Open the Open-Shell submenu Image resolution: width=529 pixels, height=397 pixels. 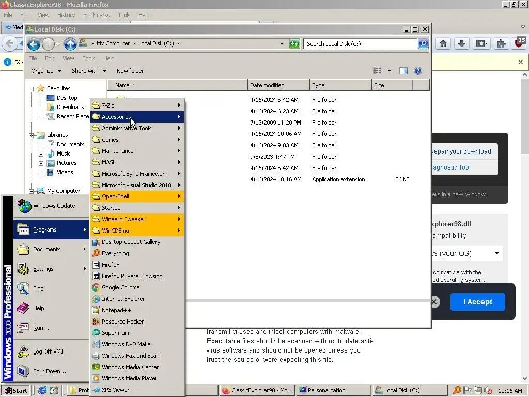[x=137, y=196]
